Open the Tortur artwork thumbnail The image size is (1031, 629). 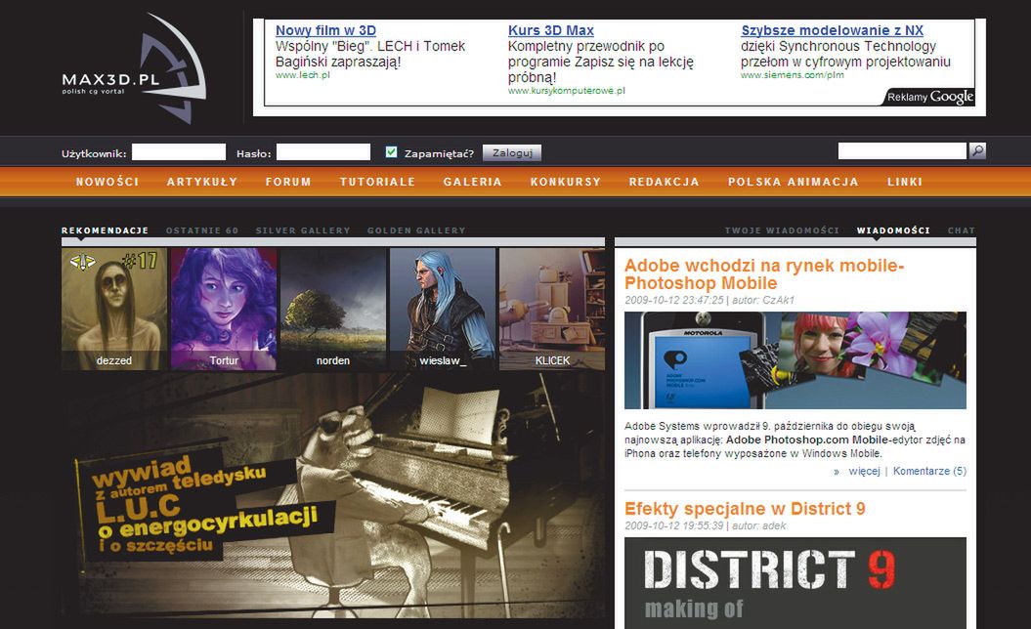click(224, 309)
